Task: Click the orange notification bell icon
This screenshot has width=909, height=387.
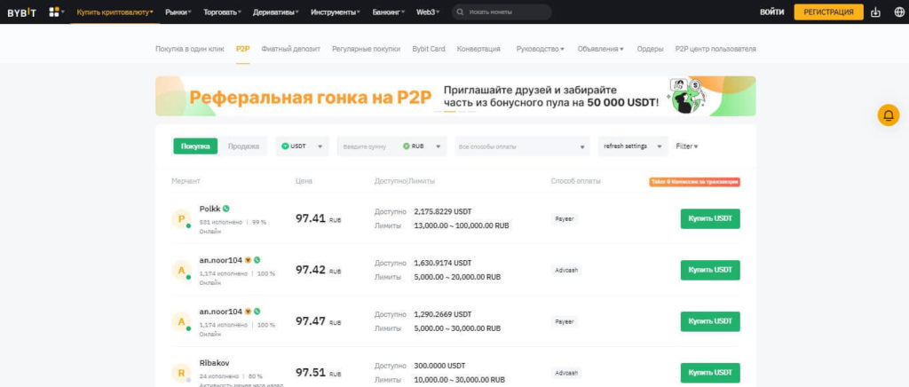Action: (888, 115)
